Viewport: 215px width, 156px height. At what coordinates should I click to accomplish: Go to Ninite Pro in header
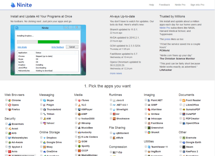pos(180,5)
